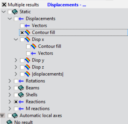
Task: Click the |displacements| rainbow contour icon
Action: pos(27,74)
